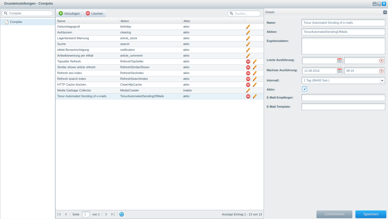
Task: Delete Tonur Automated Sending of e-mails row
Action: pyautogui.click(x=248, y=96)
